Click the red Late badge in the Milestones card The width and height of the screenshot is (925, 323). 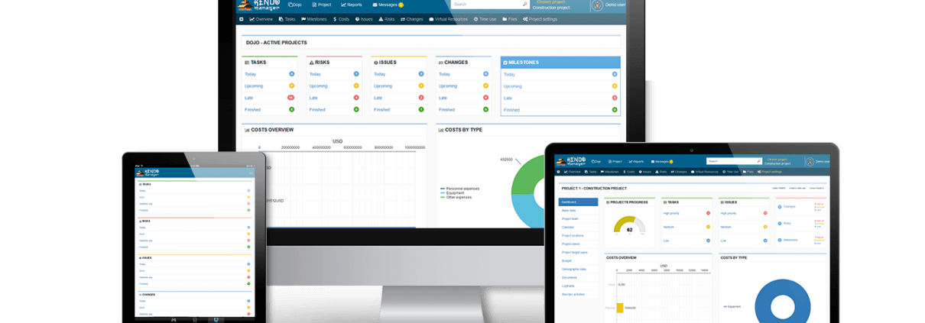click(615, 98)
